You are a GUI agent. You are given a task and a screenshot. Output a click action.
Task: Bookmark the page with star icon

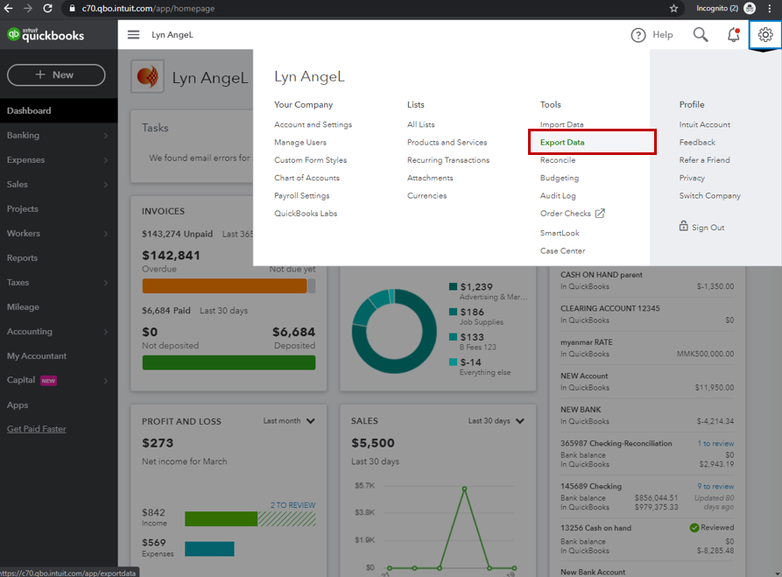(x=673, y=8)
